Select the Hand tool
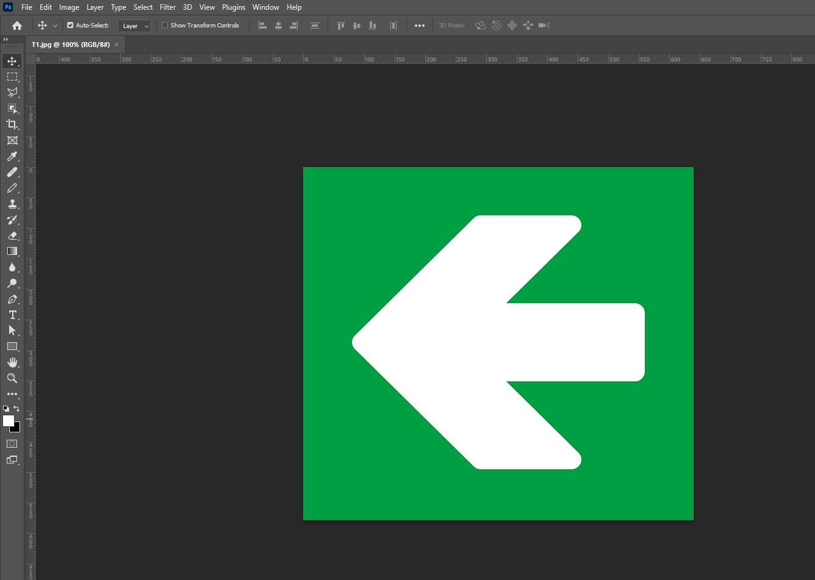The image size is (815, 580). point(12,362)
